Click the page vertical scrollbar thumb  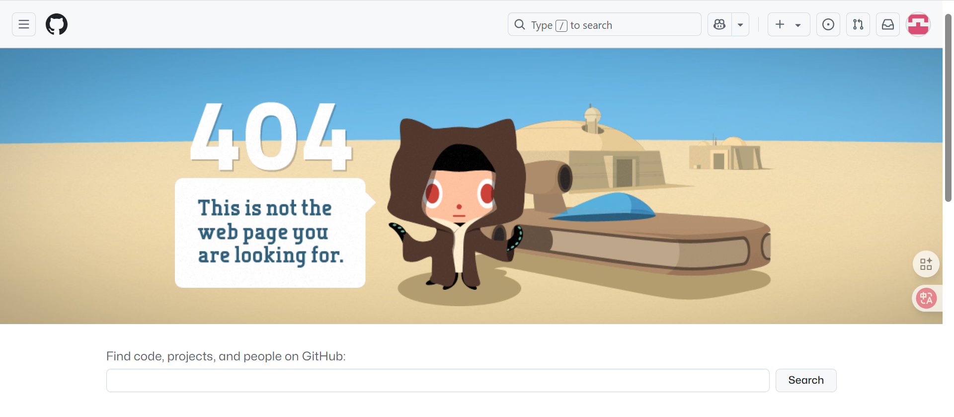pyautogui.click(x=948, y=108)
